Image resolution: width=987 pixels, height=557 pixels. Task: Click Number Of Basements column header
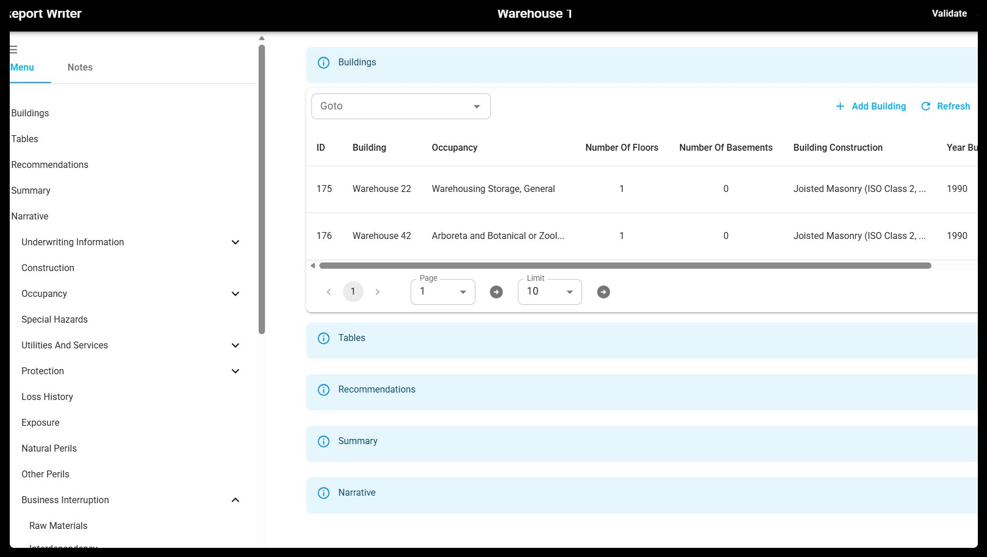click(725, 148)
